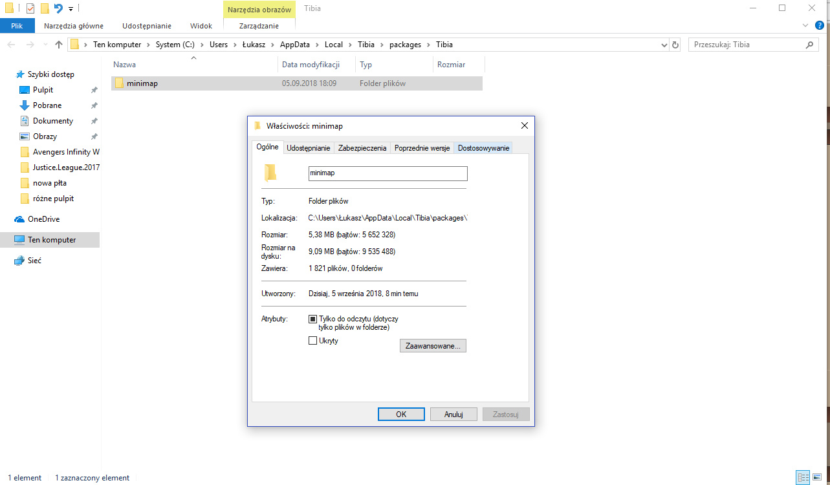The image size is (830, 485).
Task: Enable the Ukryty hidden checkbox
Action: pos(313,341)
